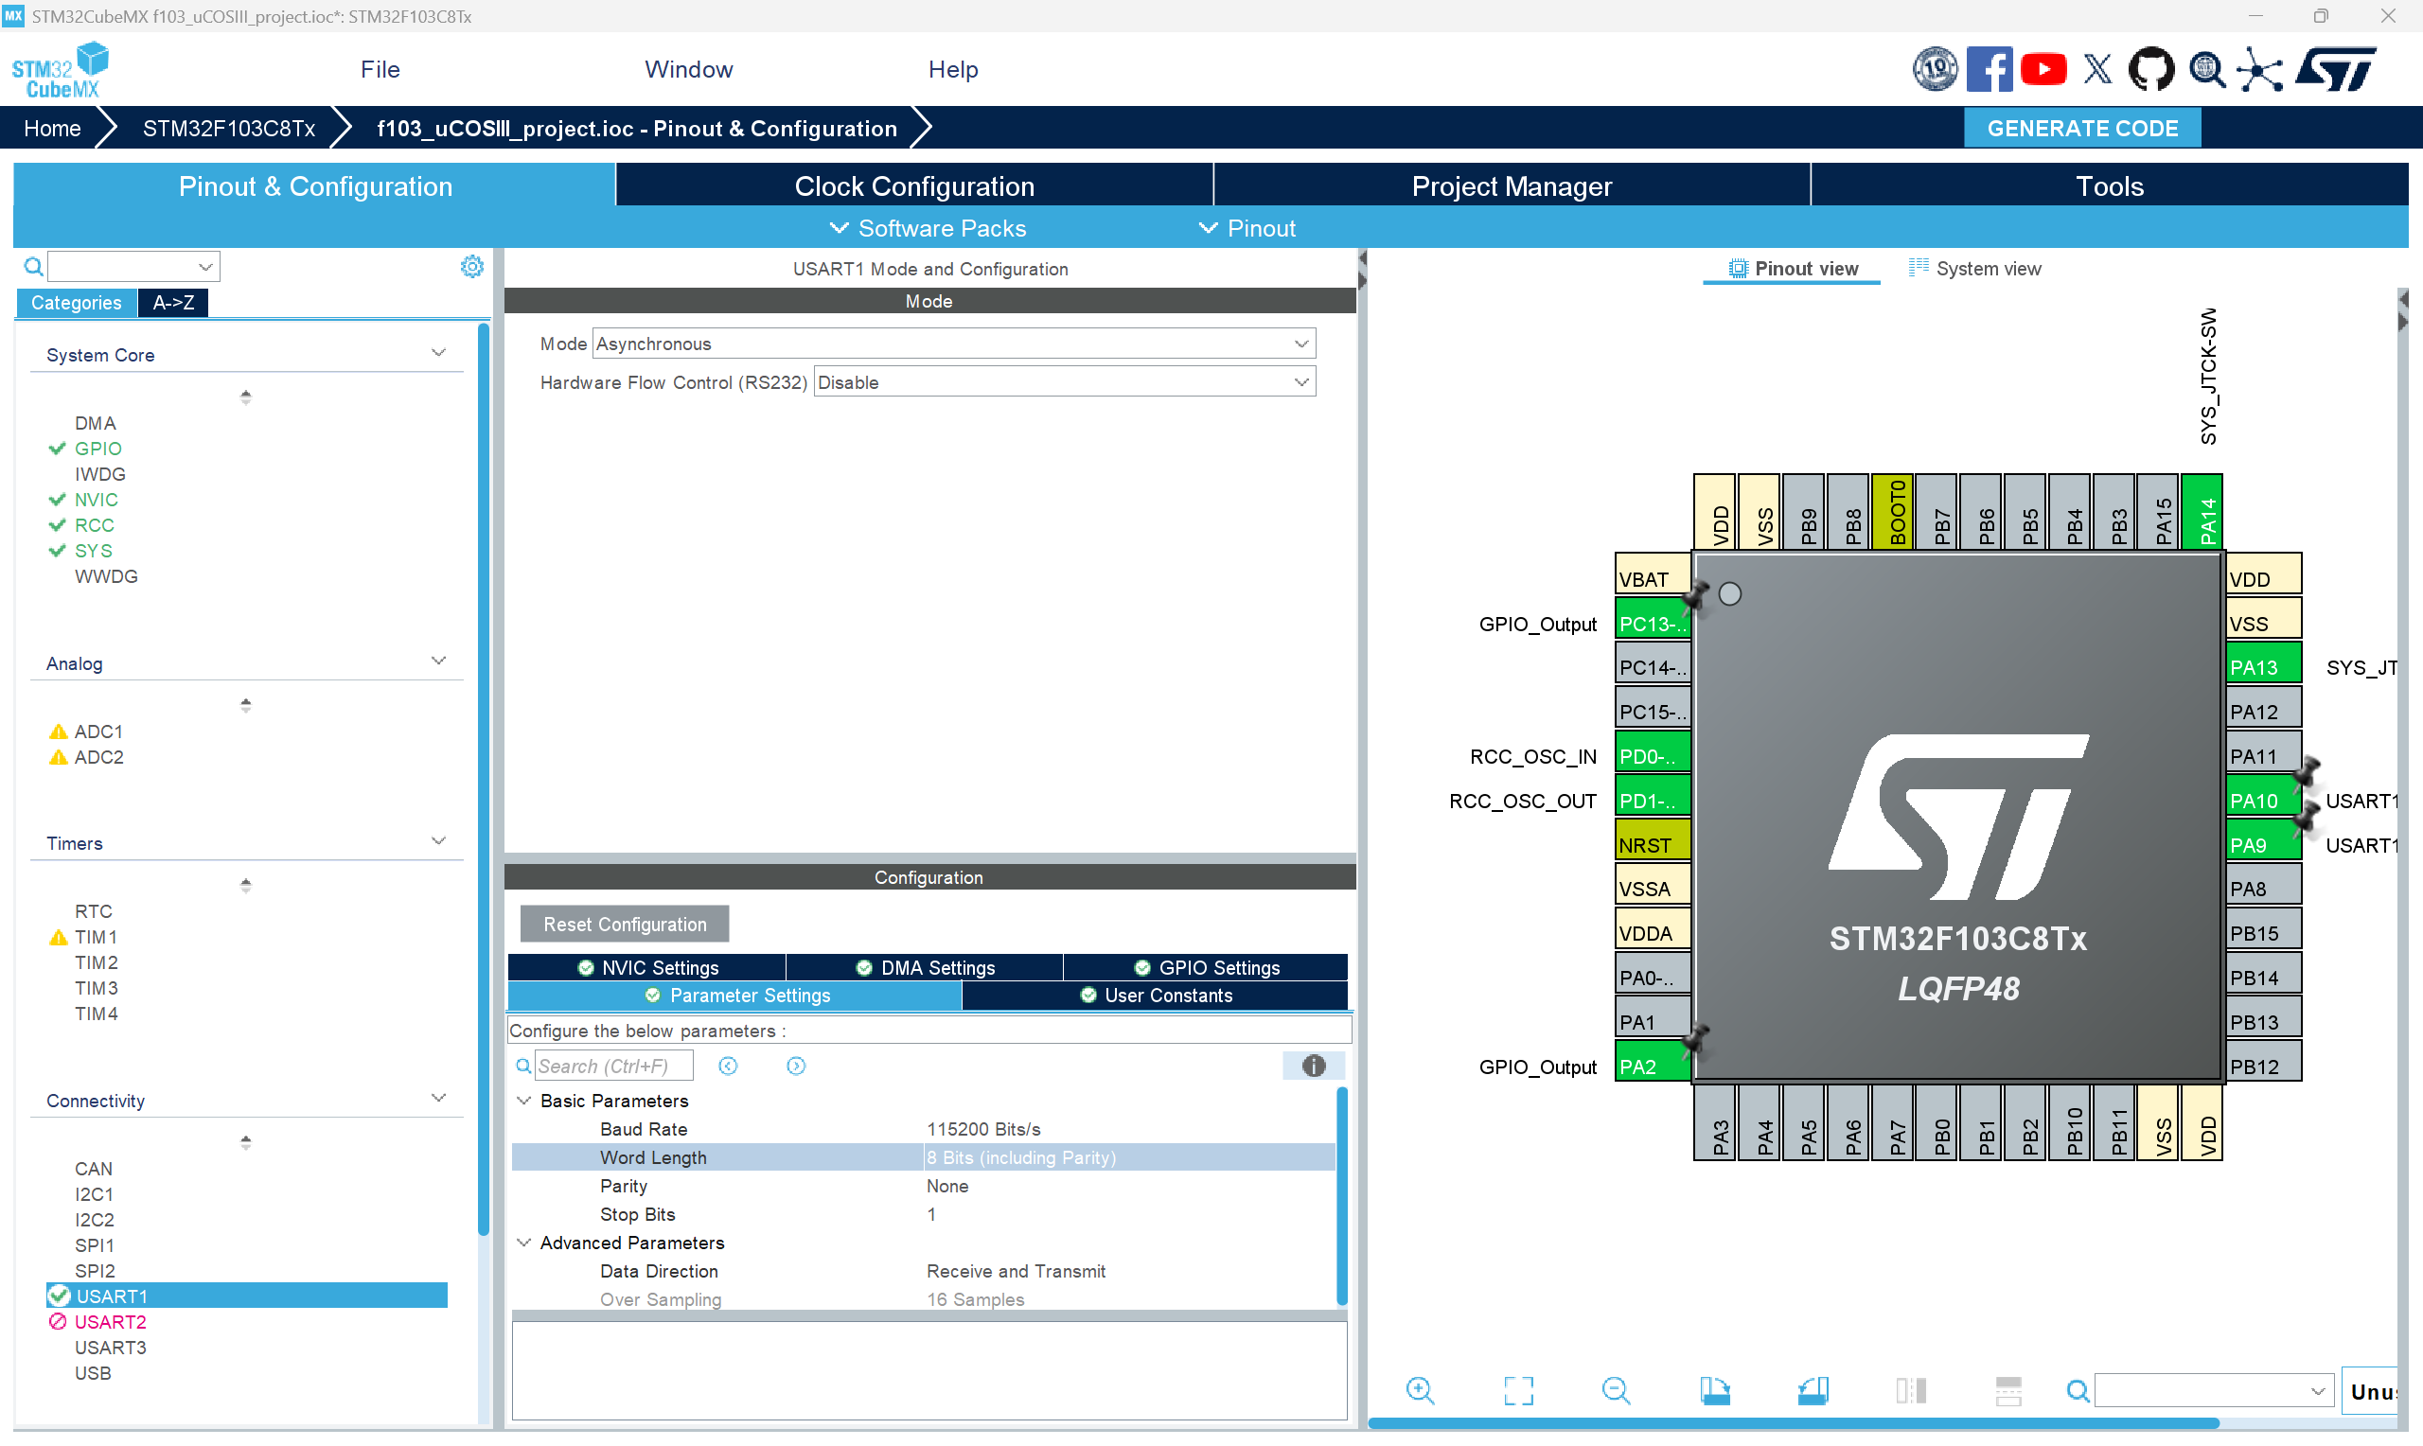
Task: Open the Mode Asynchronous dropdown
Action: tap(1300, 344)
